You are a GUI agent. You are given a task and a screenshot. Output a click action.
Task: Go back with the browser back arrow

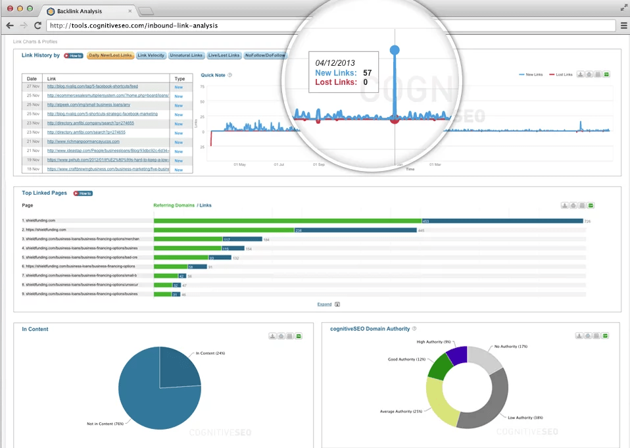tap(10, 25)
